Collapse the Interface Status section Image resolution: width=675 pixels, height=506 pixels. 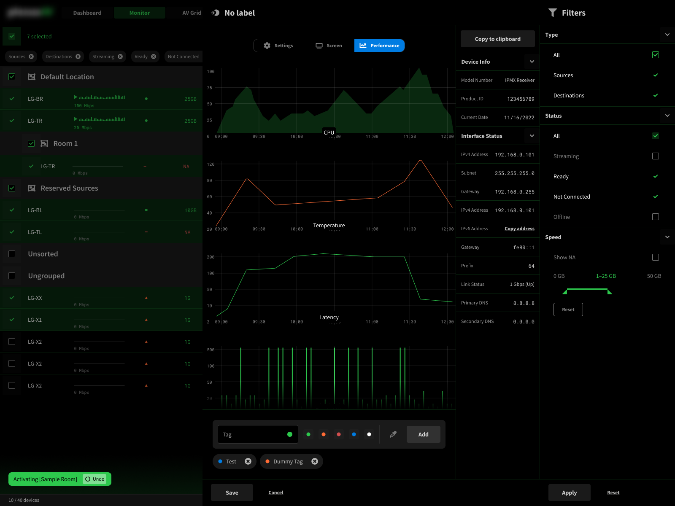[532, 136]
